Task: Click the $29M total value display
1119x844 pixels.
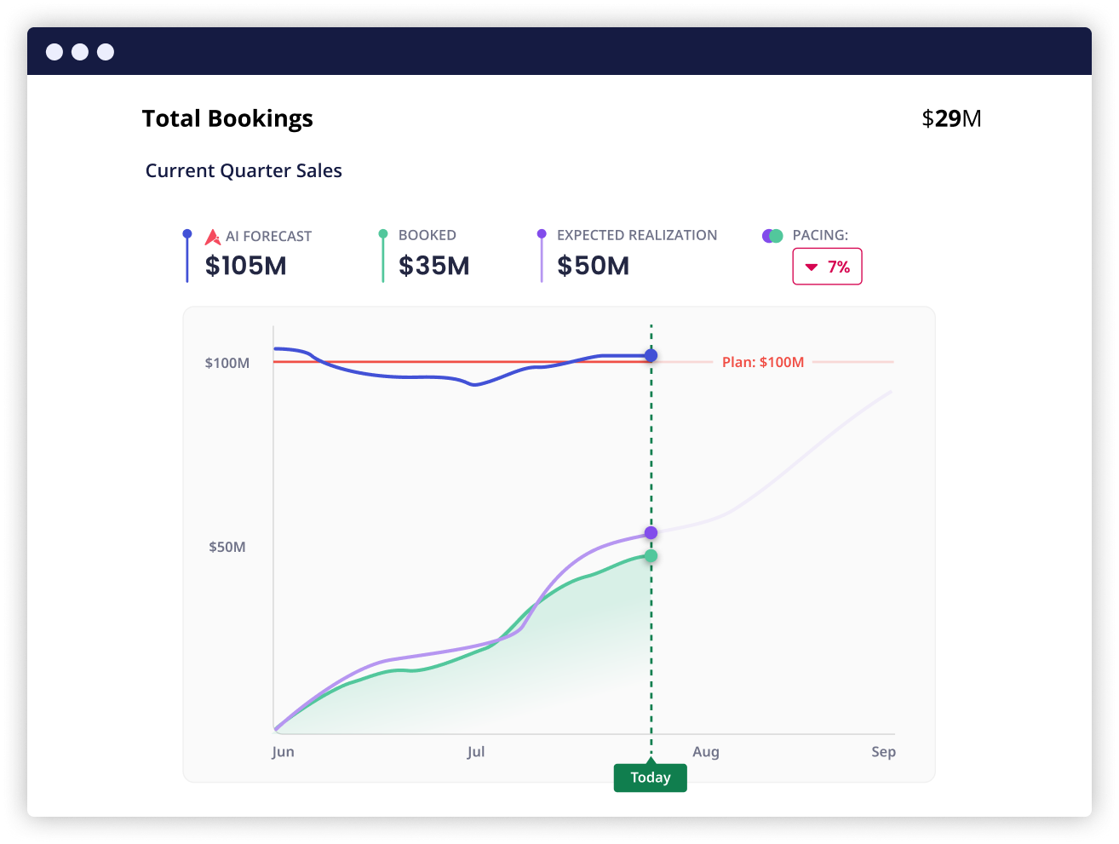Action: pos(951,118)
